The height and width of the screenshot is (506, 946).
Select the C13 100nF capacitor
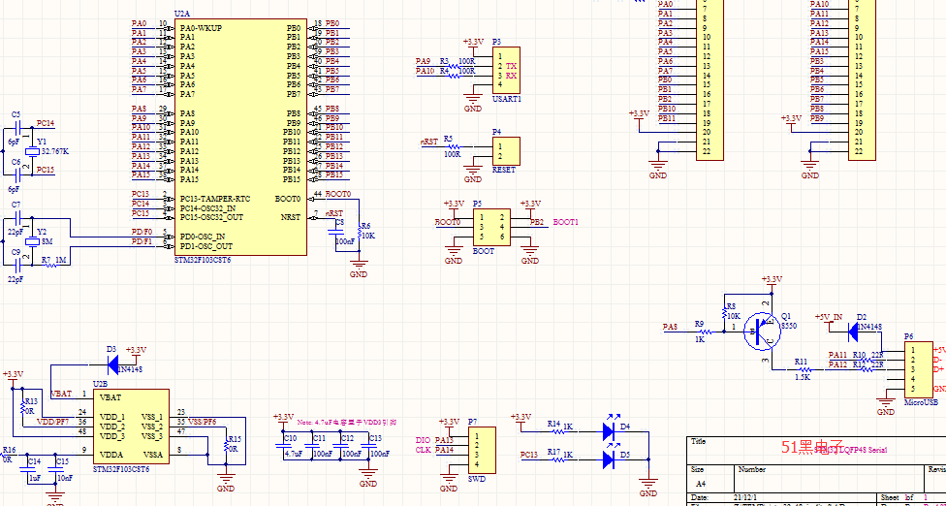click(x=368, y=445)
